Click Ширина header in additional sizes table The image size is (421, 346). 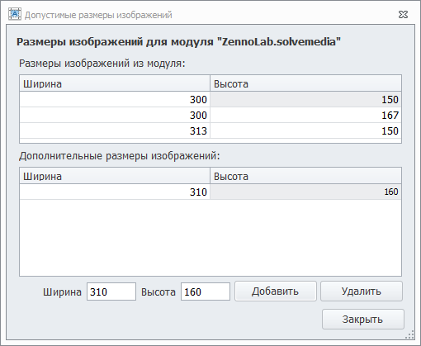coord(115,176)
